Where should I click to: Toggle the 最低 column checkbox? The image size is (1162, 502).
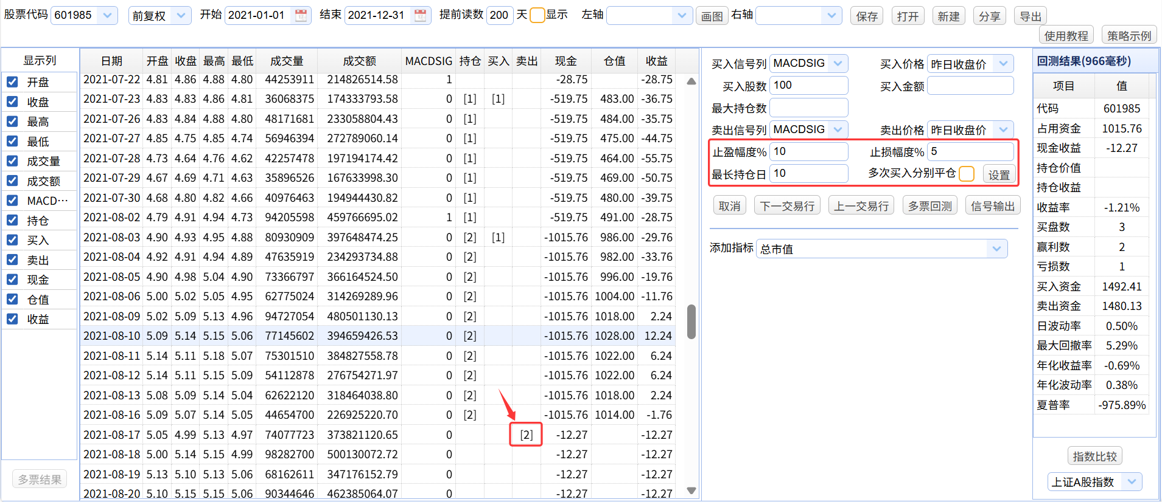(12, 141)
